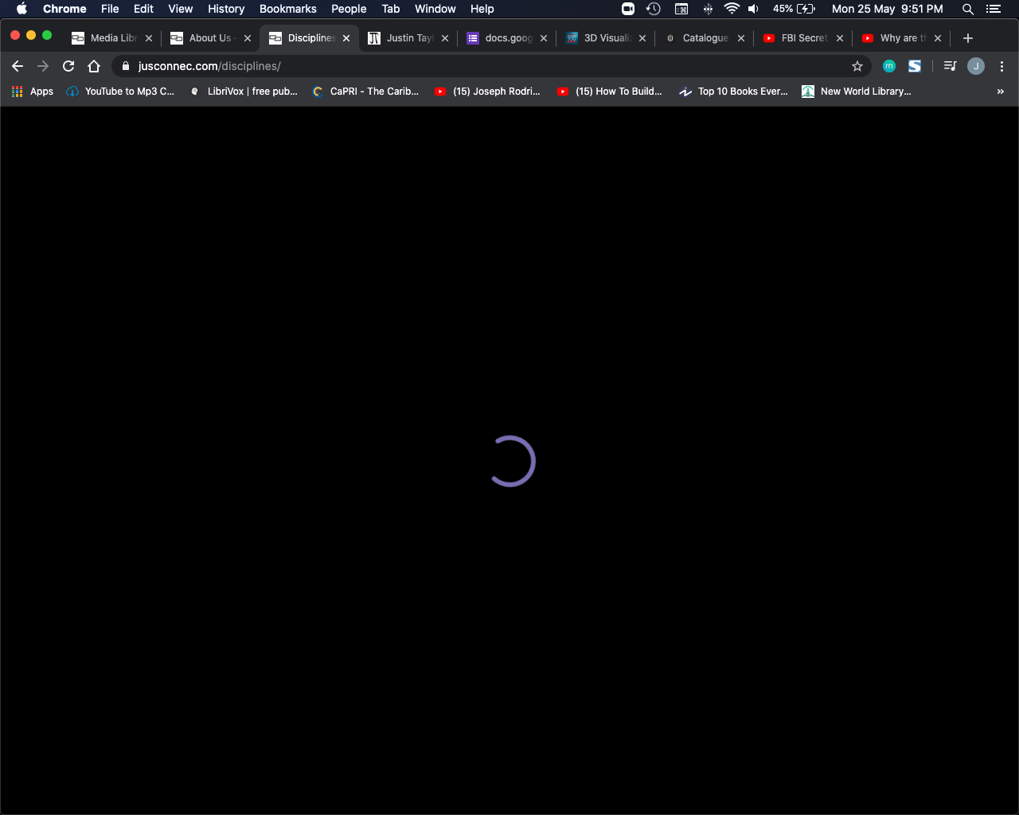
Task: Open the Chrome home page icon
Action: coord(94,66)
